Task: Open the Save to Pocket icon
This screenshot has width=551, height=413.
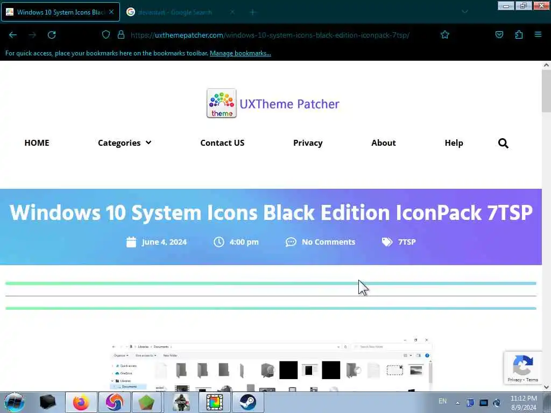Action: pyautogui.click(x=499, y=34)
